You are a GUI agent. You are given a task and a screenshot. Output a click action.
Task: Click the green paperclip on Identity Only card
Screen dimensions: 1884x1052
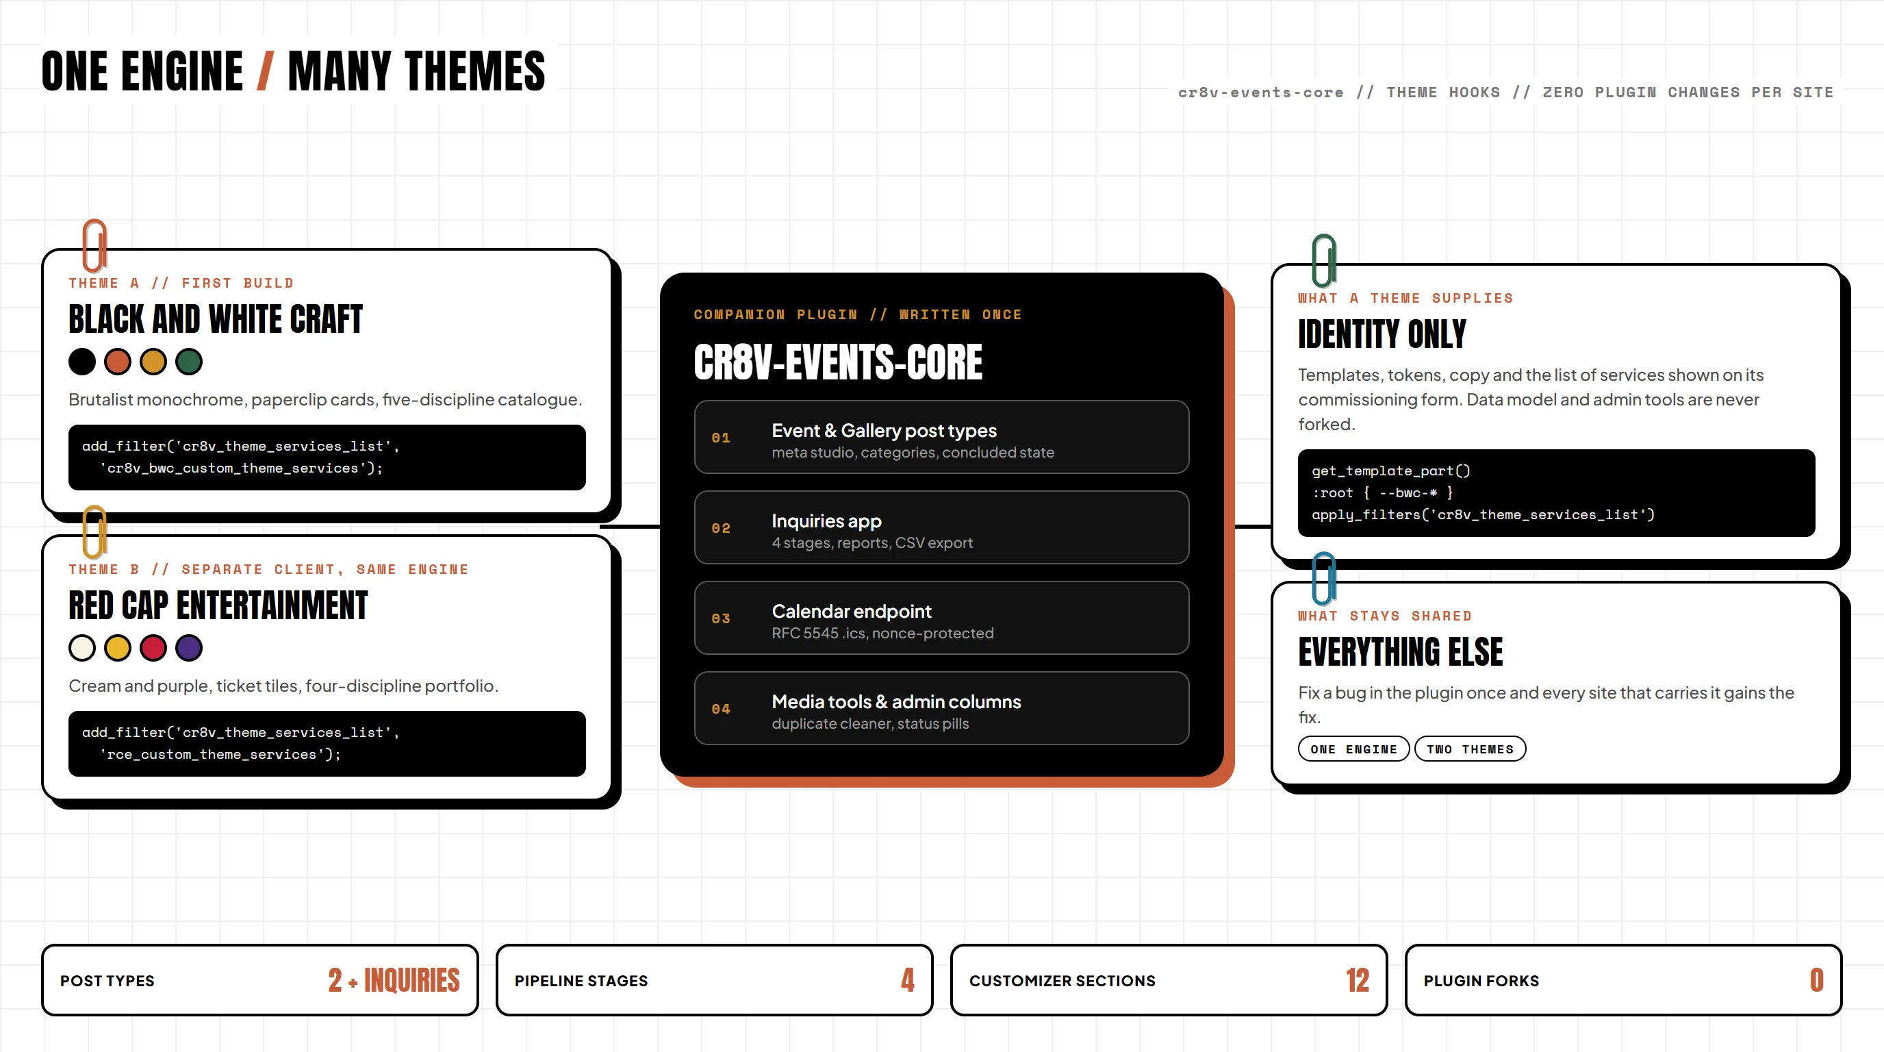(x=1324, y=260)
